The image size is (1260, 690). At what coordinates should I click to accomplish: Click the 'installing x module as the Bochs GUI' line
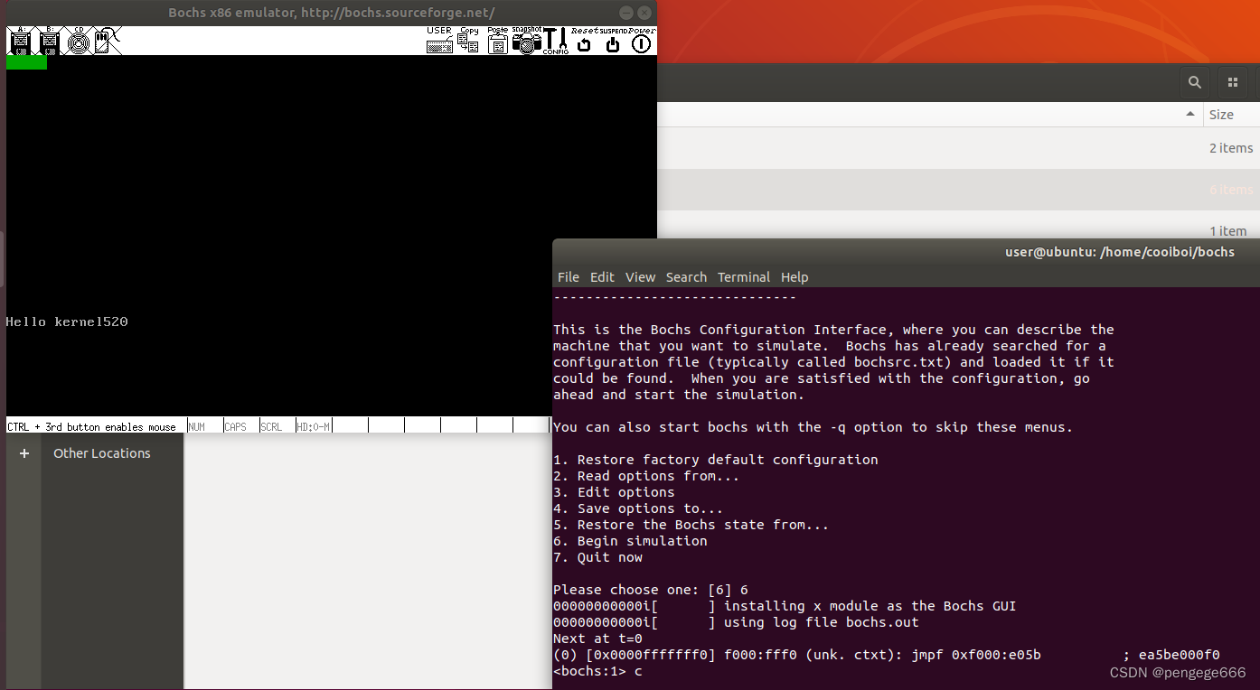click(x=785, y=606)
